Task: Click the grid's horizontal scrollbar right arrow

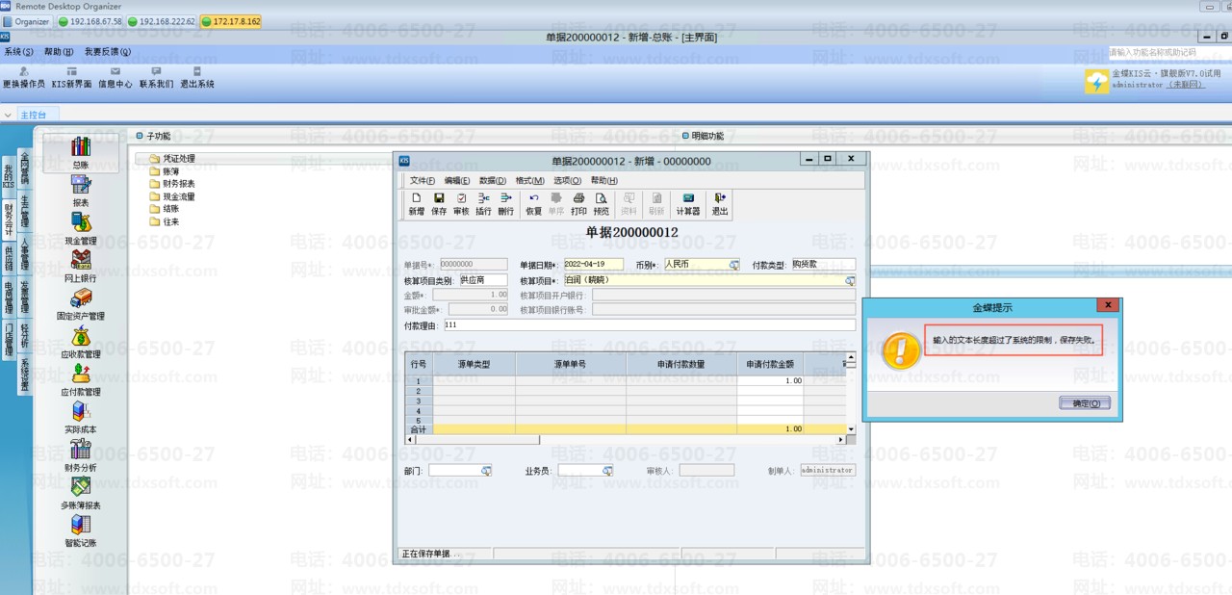Action: (839, 440)
